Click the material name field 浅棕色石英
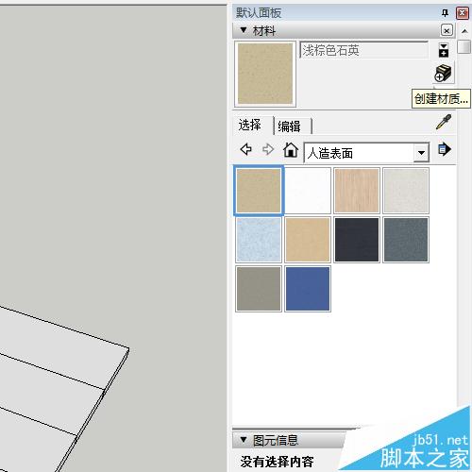Viewport: 472px width, 472px height. tap(363, 50)
